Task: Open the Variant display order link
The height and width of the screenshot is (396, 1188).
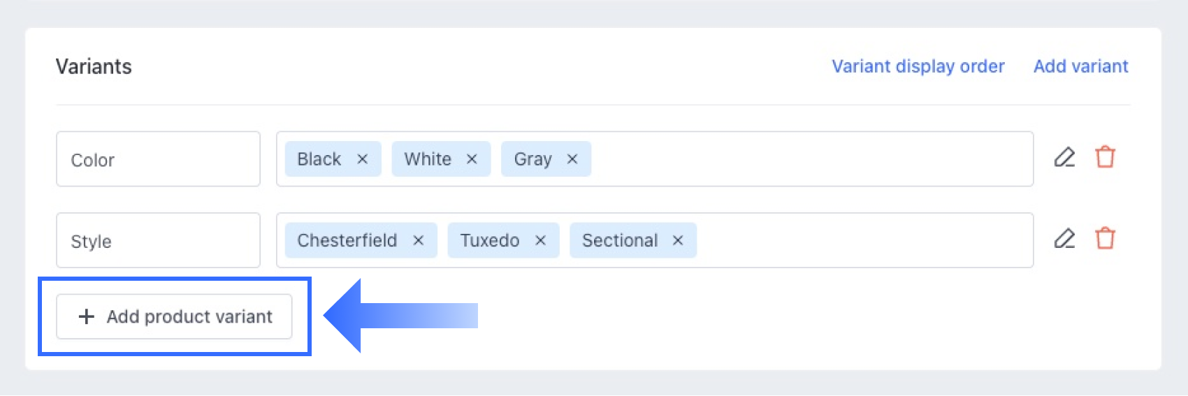Action: point(918,66)
